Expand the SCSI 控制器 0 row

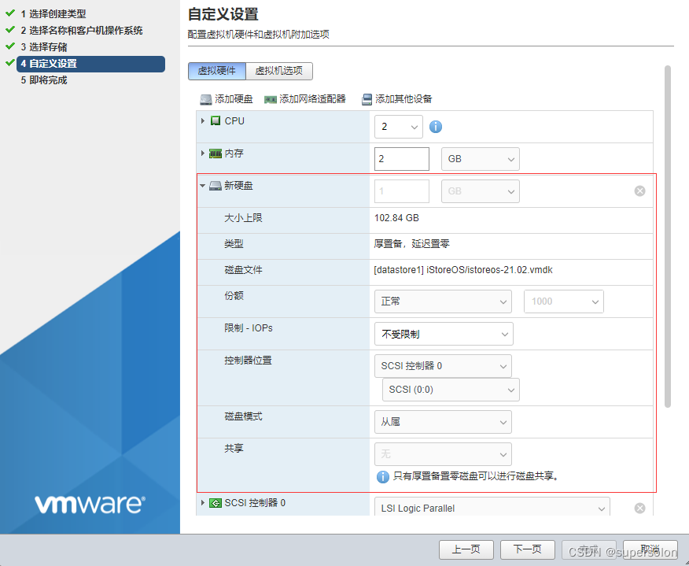click(x=203, y=503)
